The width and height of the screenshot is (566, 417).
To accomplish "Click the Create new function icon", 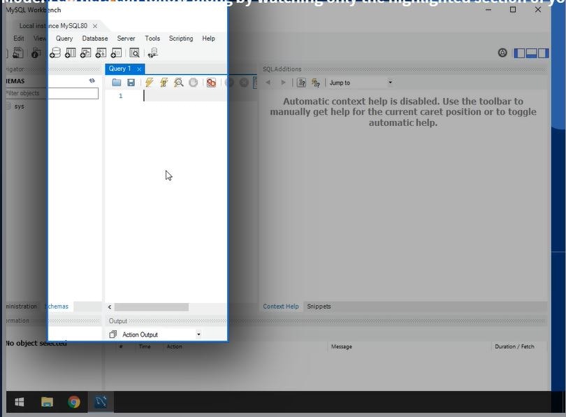I will 116,52.
